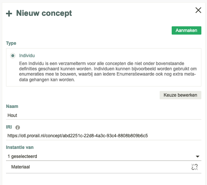The width and height of the screenshot is (207, 185).
Task: Select the Individu radio button
Action: point(13,56)
